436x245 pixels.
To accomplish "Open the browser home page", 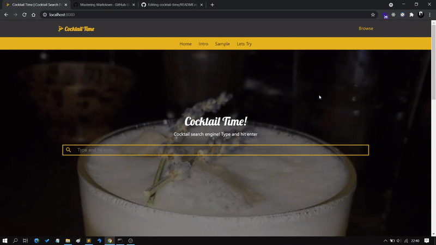I will coord(33,15).
